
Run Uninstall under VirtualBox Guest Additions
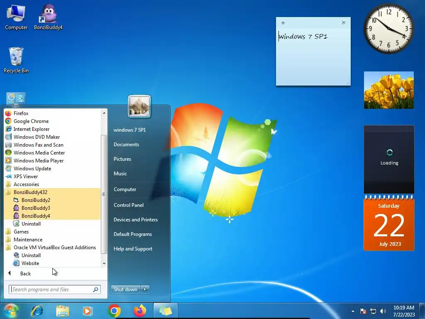[52, 255]
